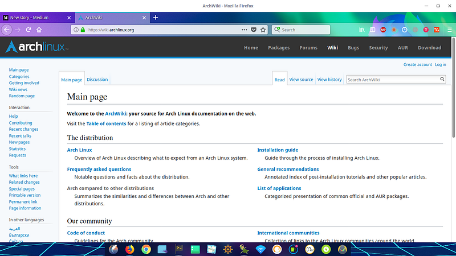Open the Discussion tab
The height and width of the screenshot is (256, 456).
click(97, 80)
